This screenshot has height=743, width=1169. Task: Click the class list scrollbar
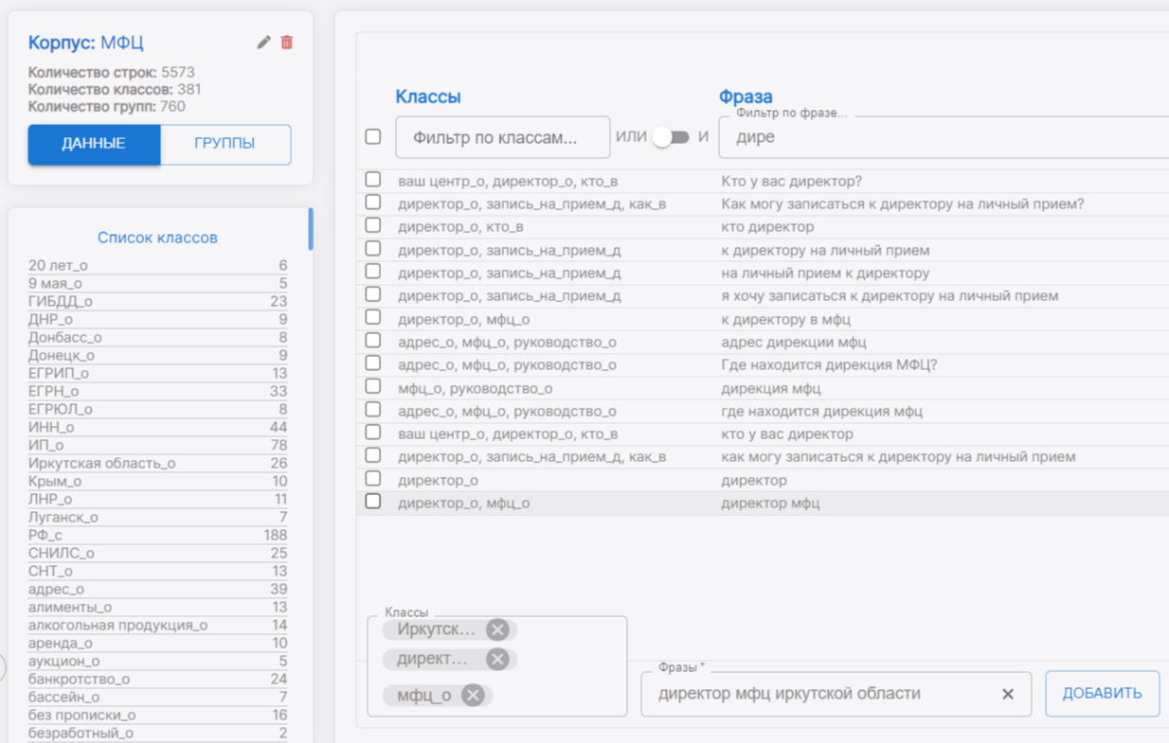(311, 230)
